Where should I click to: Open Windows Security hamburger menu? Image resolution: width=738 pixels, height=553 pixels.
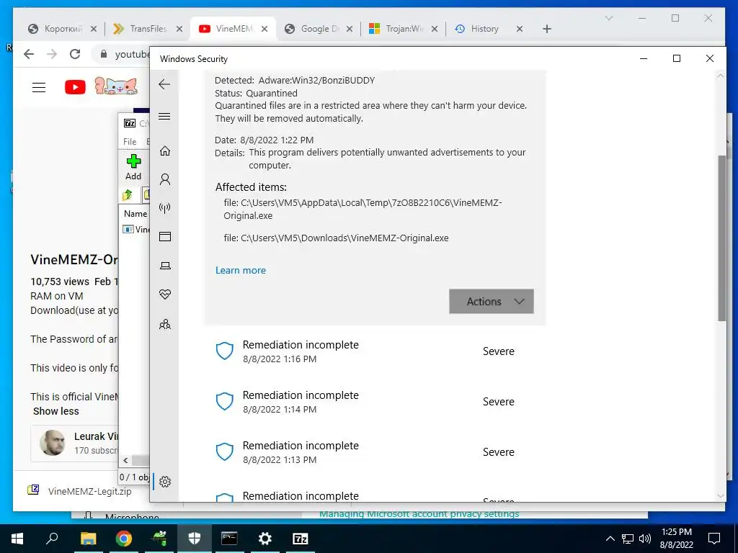point(164,116)
